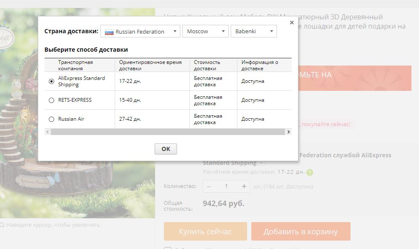The height and width of the screenshot is (249, 419).
Task: Open the Russian Federation country dropdown
Action: [140, 32]
